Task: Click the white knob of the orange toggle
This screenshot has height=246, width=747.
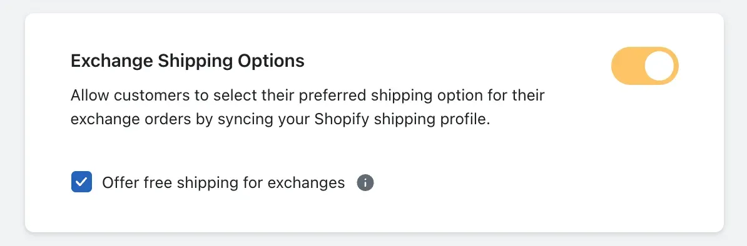Action: [x=660, y=66]
